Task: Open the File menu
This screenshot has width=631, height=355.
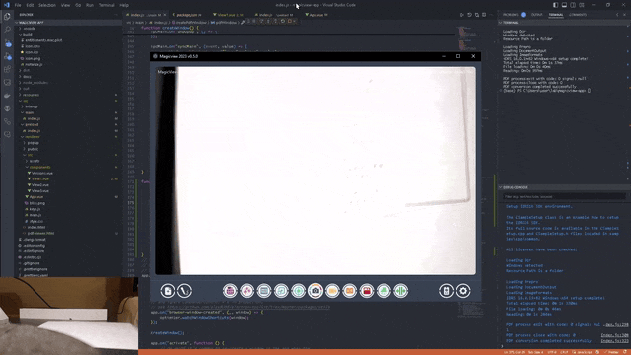Action: [18, 5]
